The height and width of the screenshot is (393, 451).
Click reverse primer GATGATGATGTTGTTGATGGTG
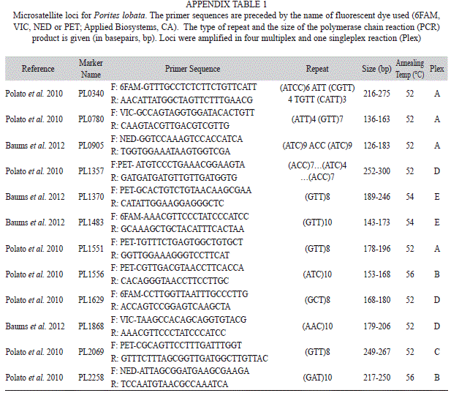tap(178, 178)
